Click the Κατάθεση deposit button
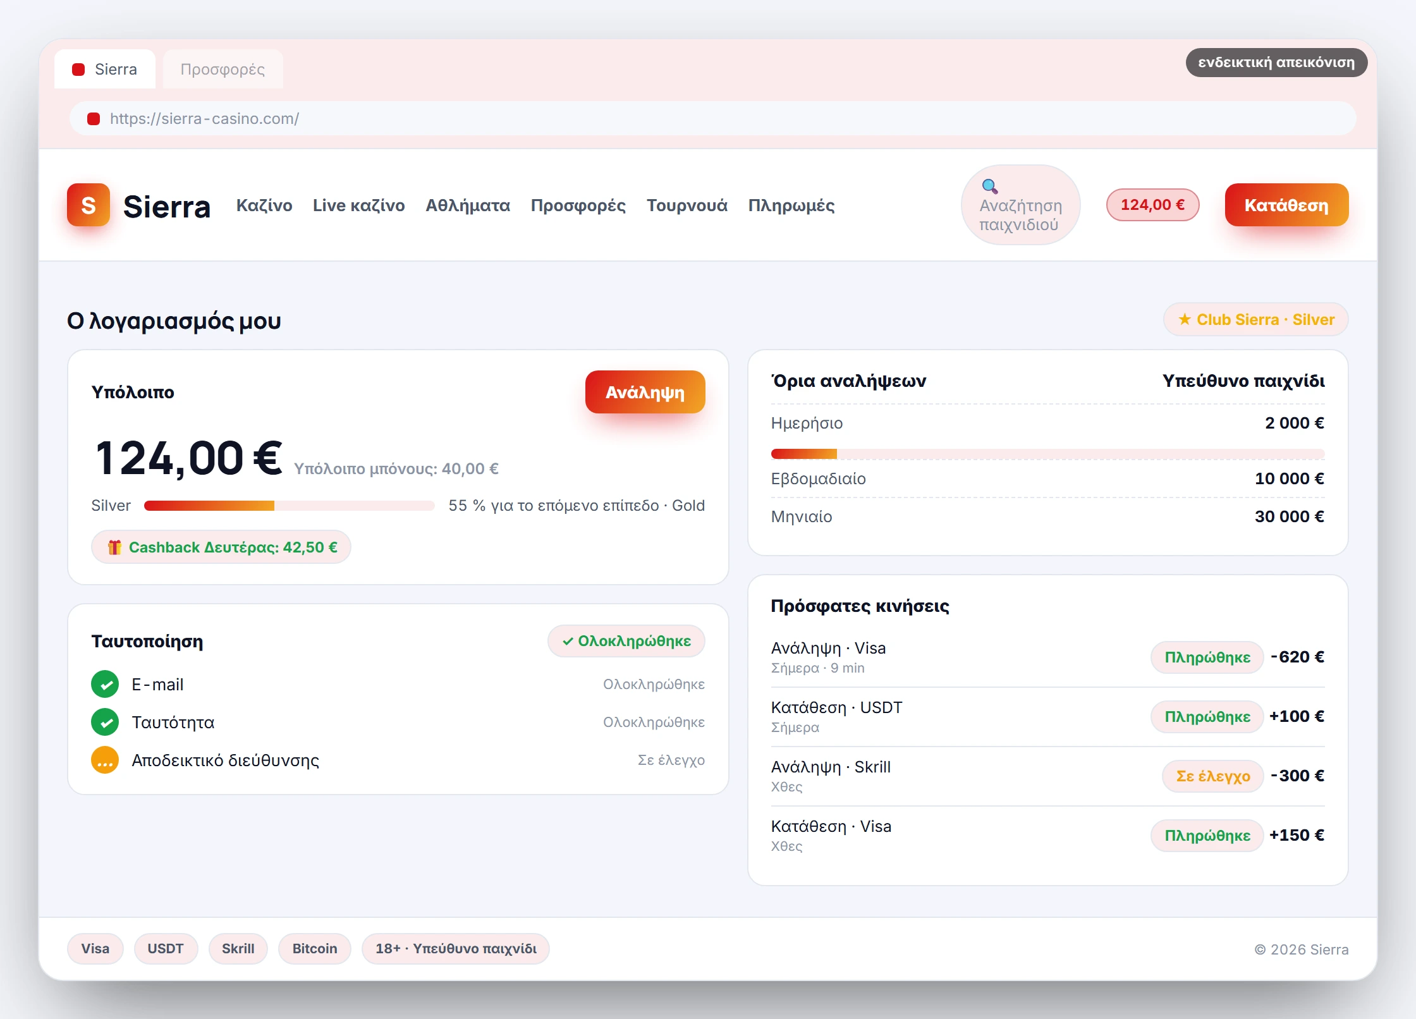This screenshot has height=1019, width=1416. tap(1286, 205)
